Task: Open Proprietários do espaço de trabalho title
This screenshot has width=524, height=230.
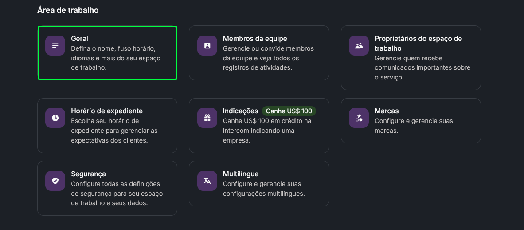Action: coord(418,43)
